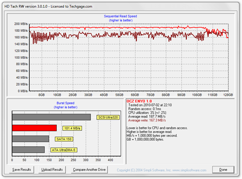The height and width of the screenshot is (179, 242).
Task: Select the SCSI Ultra320 label
Action: [108, 118]
